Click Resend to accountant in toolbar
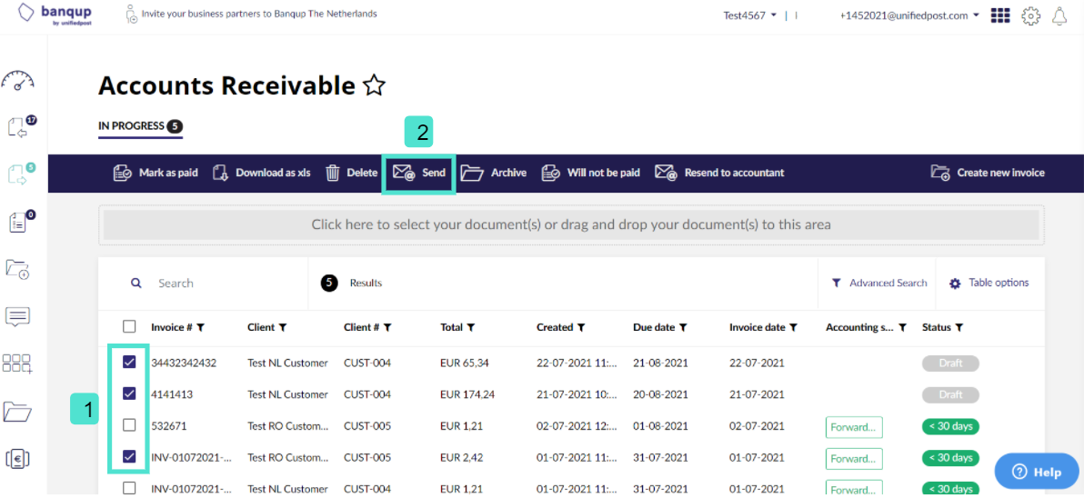This screenshot has width=1084, height=498. (x=719, y=173)
